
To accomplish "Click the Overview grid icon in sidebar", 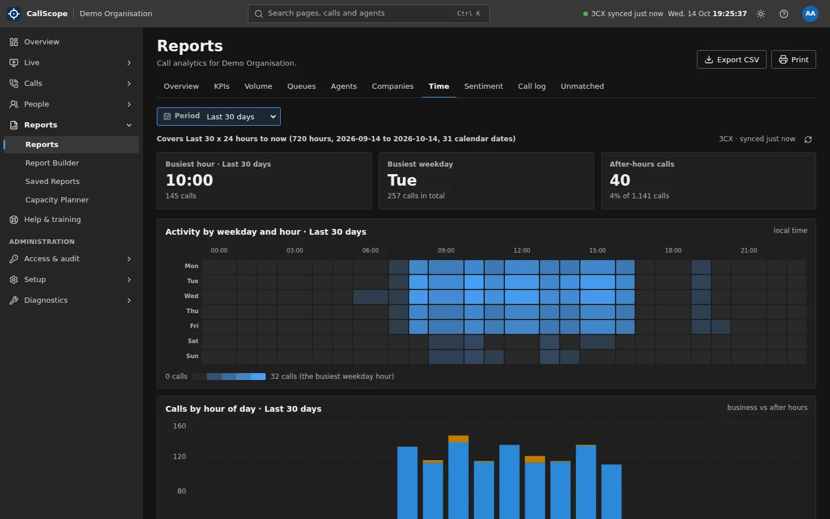I will click(x=14, y=42).
